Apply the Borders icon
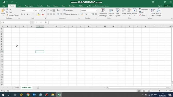The image size is (173, 97). [33, 14]
